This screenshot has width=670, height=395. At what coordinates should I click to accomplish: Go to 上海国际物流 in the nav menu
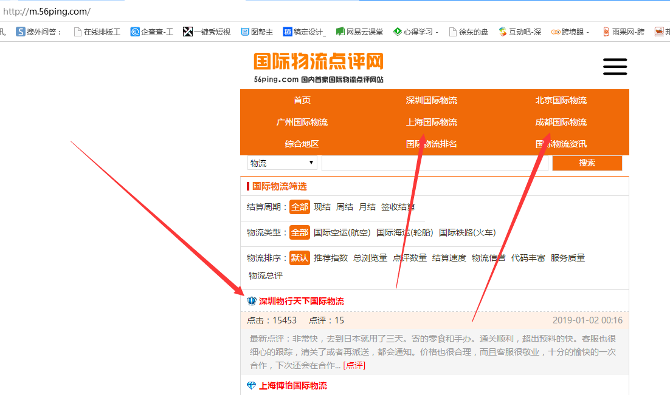click(432, 122)
